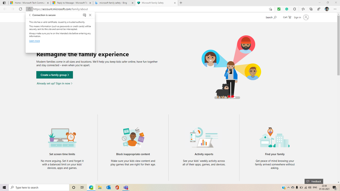Click the page vertical scrollbar thumb
The width and height of the screenshot is (340, 191).
click(338, 45)
